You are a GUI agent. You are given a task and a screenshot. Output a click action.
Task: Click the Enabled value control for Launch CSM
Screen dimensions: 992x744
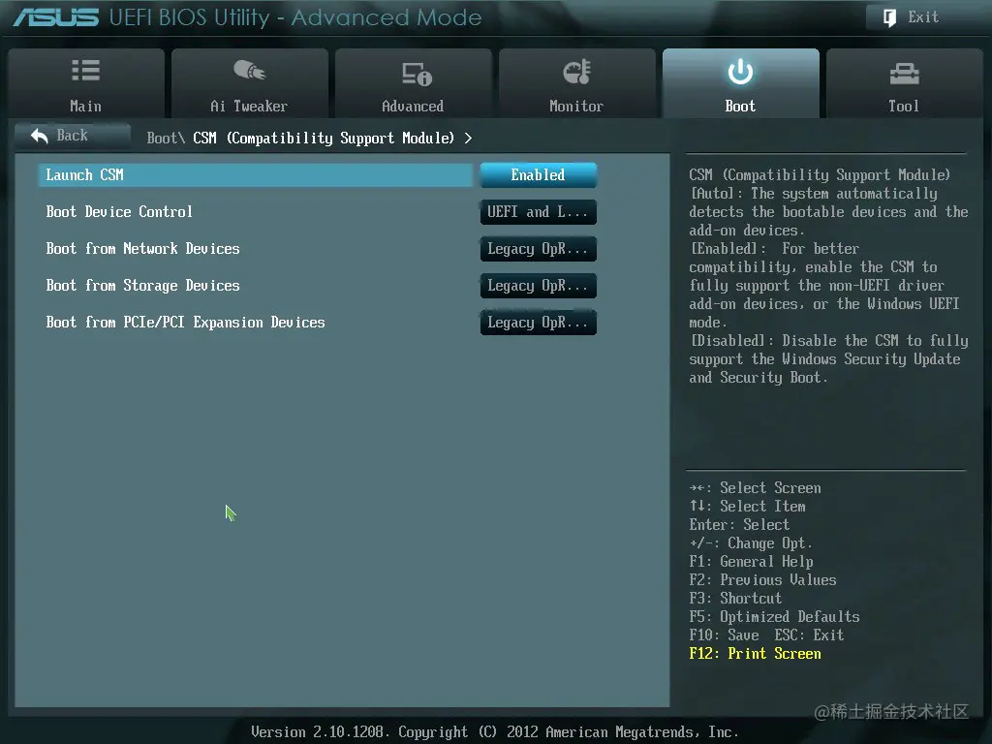click(x=538, y=175)
